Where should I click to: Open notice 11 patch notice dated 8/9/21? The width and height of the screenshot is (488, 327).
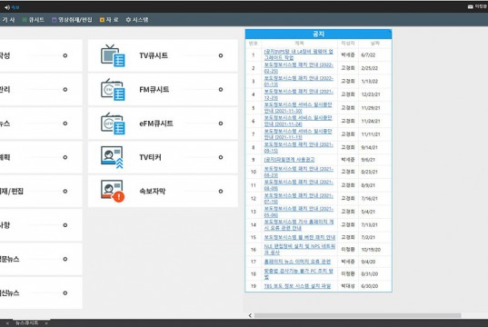[x=298, y=184]
